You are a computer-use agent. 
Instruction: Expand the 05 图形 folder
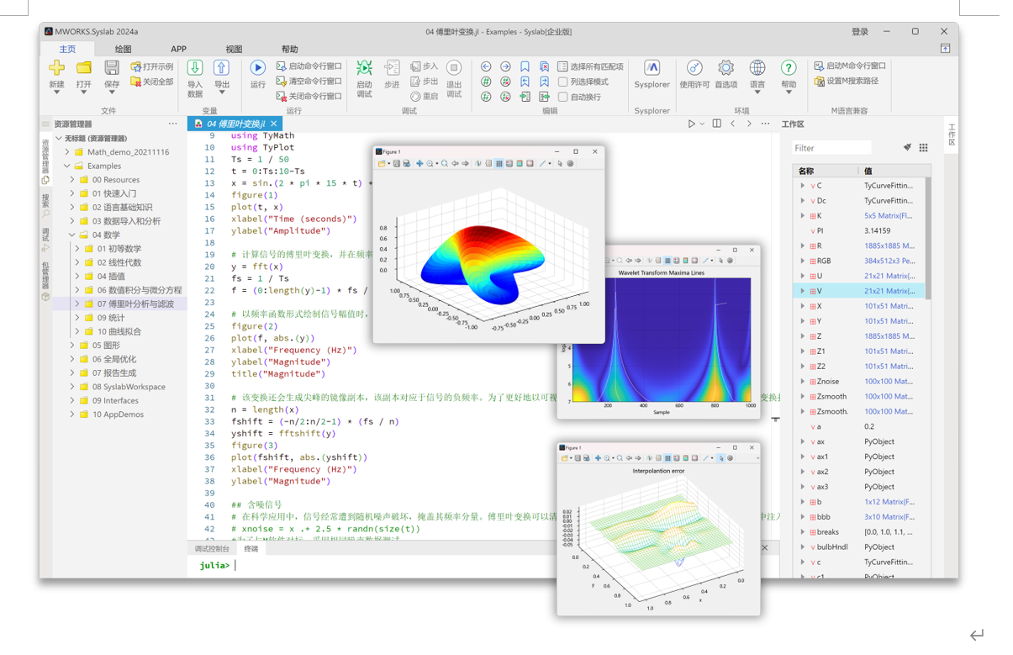(72, 346)
